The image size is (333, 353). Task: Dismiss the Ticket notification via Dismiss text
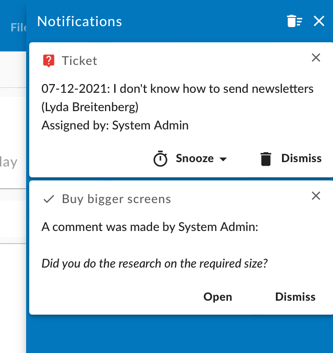click(x=301, y=158)
